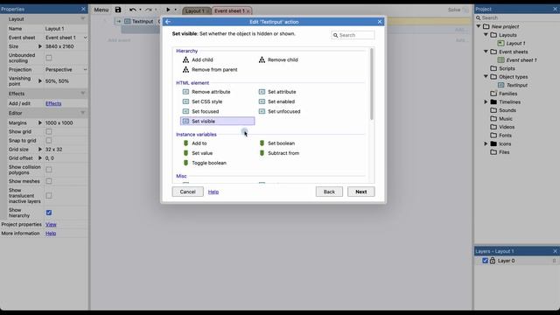Click the action Search field in dialog
The height and width of the screenshot is (315, 560).
click(x=353, y=35)
